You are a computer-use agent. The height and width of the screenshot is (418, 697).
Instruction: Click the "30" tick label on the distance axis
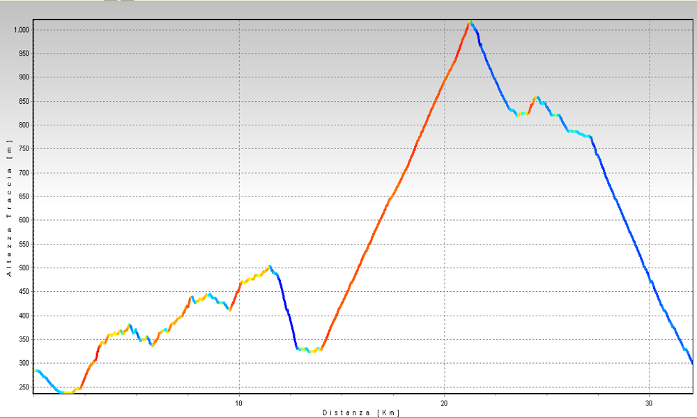(x=649, y=403)
